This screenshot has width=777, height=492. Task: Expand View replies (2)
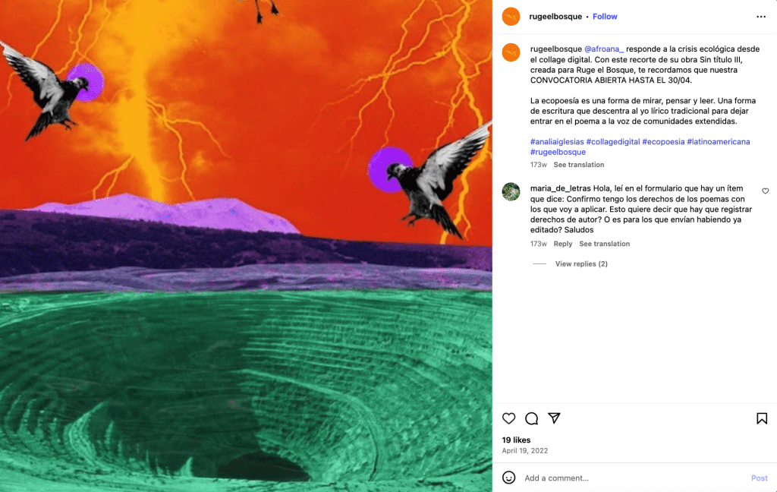[581, 264]
